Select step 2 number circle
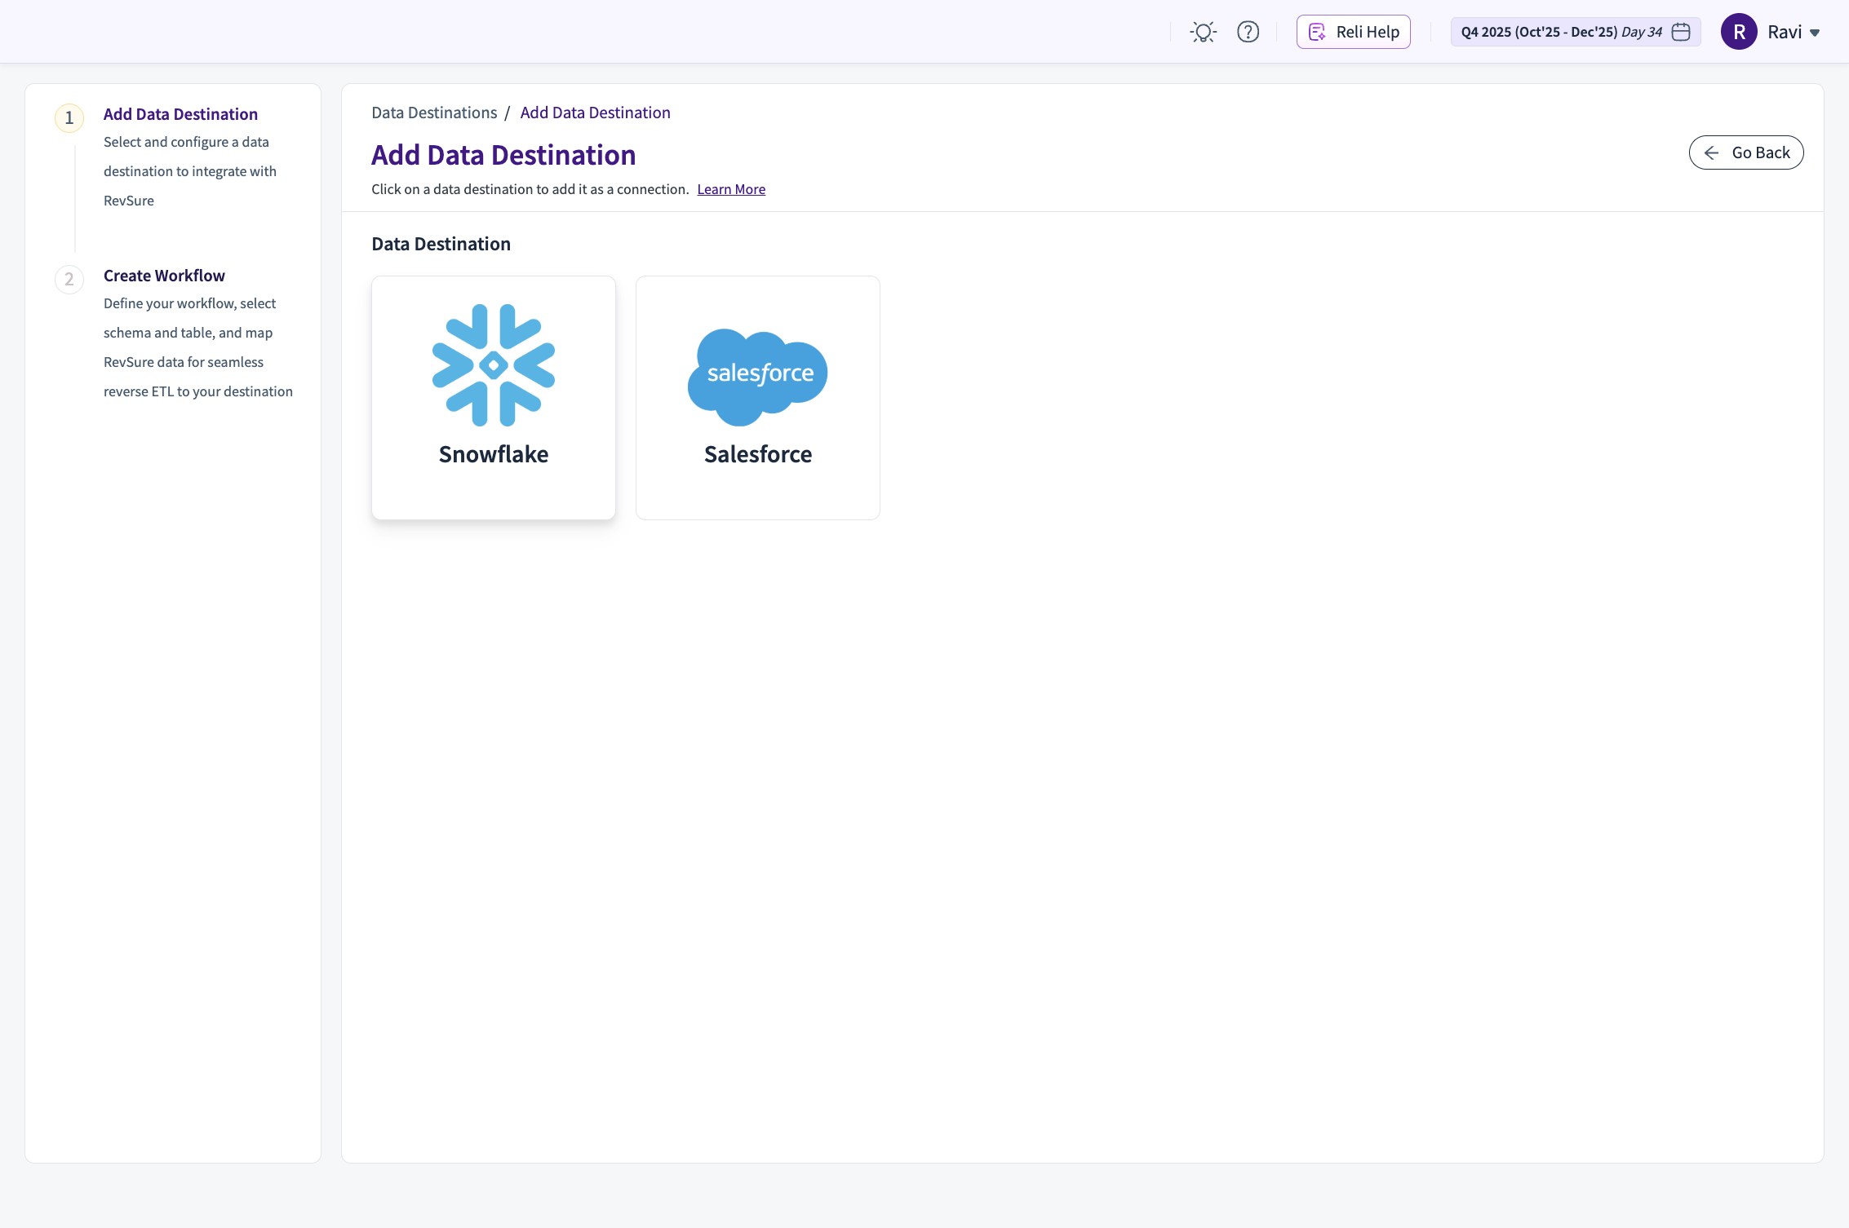 [x=69, y=280]
